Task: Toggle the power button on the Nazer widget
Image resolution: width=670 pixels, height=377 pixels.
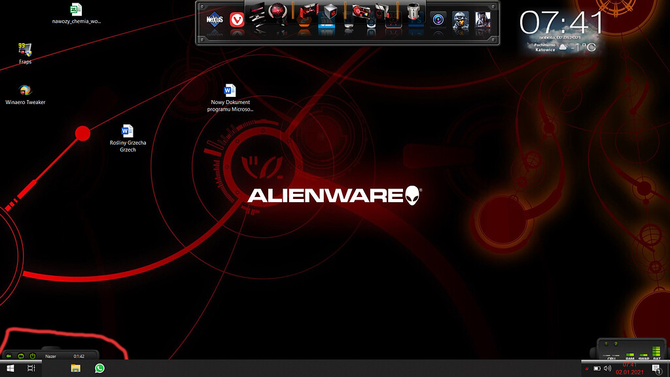Action: tap(32, 355)
